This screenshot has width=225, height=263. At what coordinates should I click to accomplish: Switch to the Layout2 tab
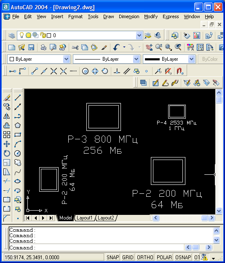(x=106, y=218)
